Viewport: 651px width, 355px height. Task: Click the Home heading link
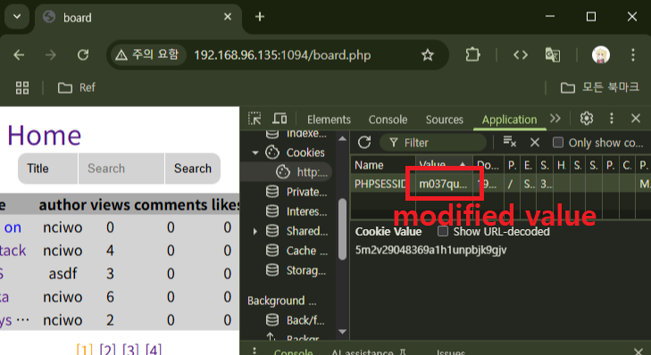pos(44,136)
